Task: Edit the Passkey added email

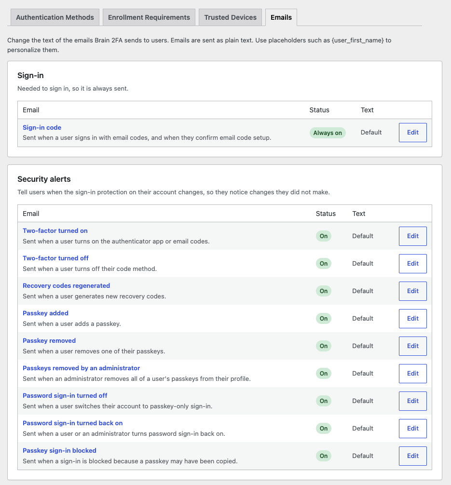Action: [412, 319]
